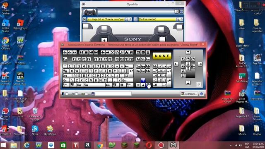Viewport: 265px width, 149px height.
Task: Select the mute volume media key
Action: [x=65, y=53]
